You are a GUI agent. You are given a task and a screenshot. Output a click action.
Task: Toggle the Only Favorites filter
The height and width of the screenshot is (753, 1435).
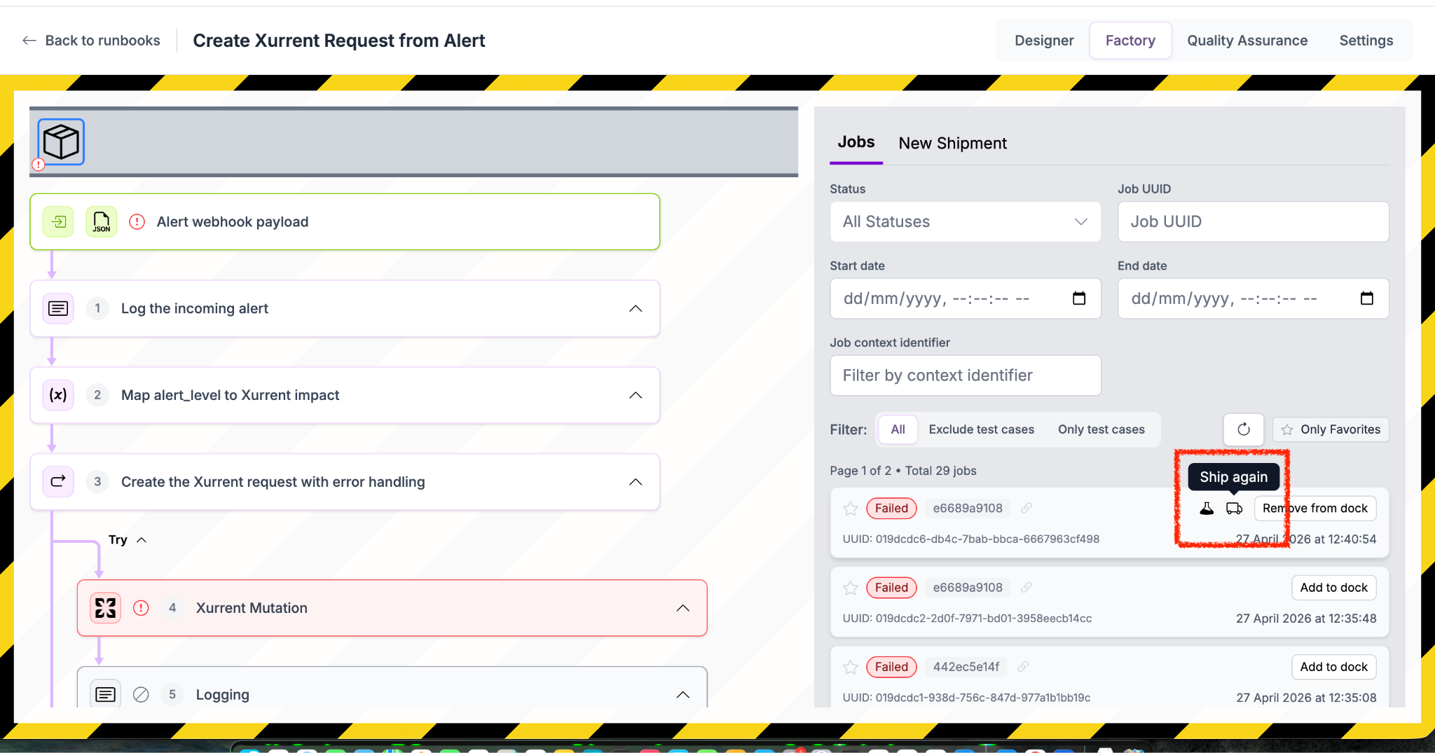(x=1331, y=429)
